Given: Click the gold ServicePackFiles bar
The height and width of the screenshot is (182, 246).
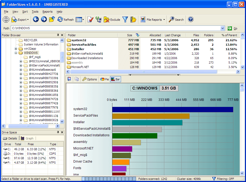Looking at the screenshot, I should (151, 116).
